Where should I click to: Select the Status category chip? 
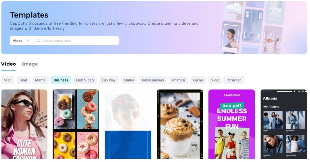pos(129,80)
